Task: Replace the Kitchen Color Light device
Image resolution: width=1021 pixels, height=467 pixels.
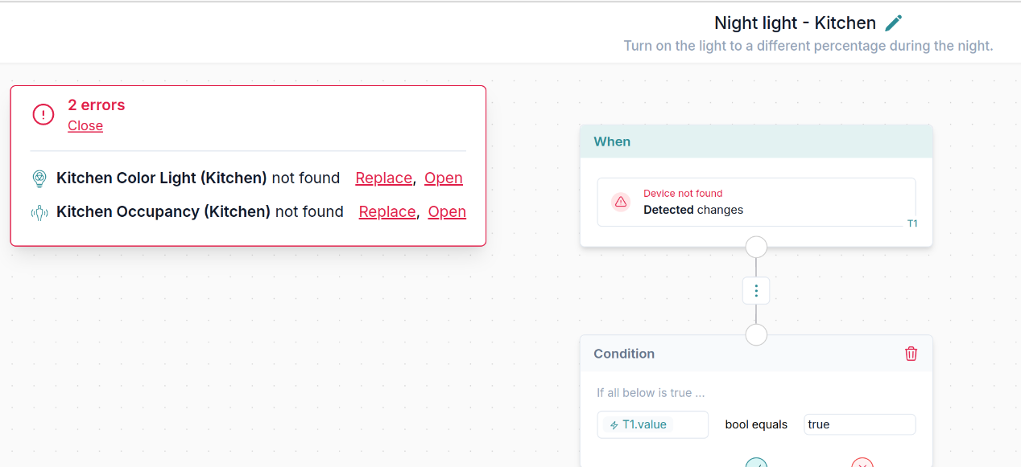Action: point(383,178)
